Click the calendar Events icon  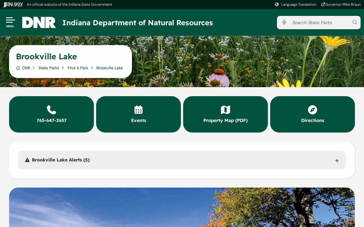point(138,110)
